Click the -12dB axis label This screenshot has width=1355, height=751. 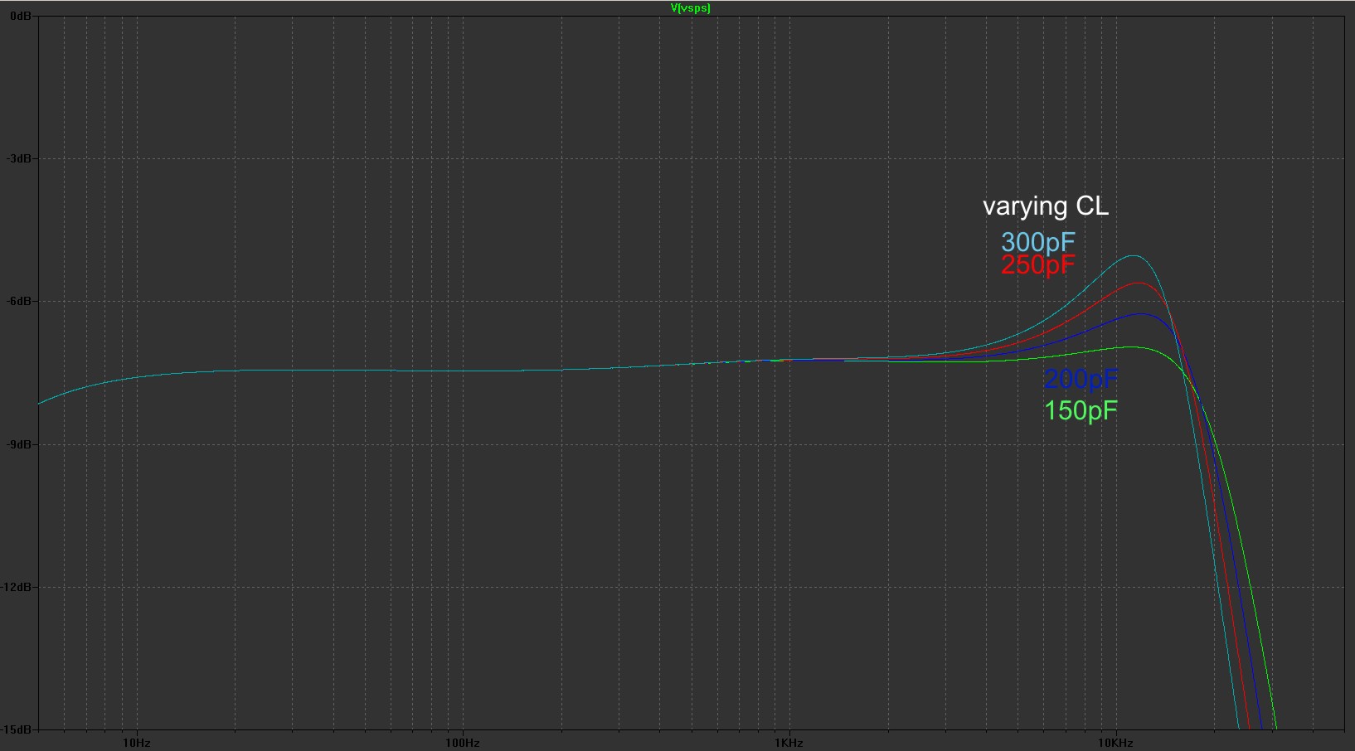click(x=17, y=587)
